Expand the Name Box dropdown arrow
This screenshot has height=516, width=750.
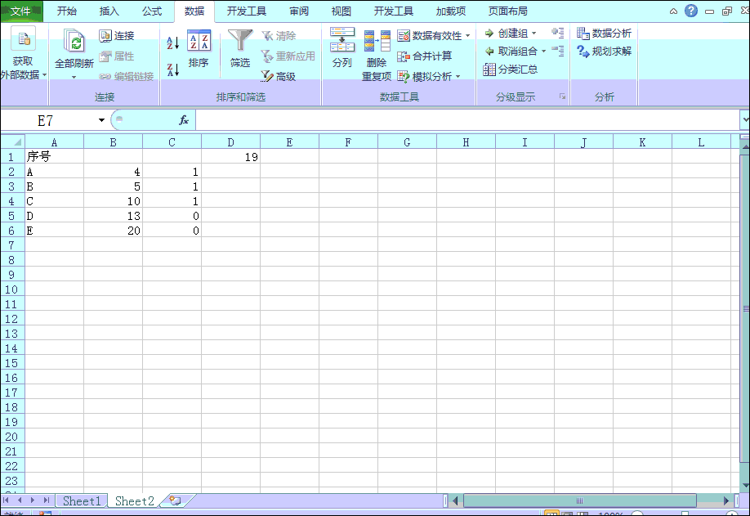pyautogui.click(x=101, y=120)
